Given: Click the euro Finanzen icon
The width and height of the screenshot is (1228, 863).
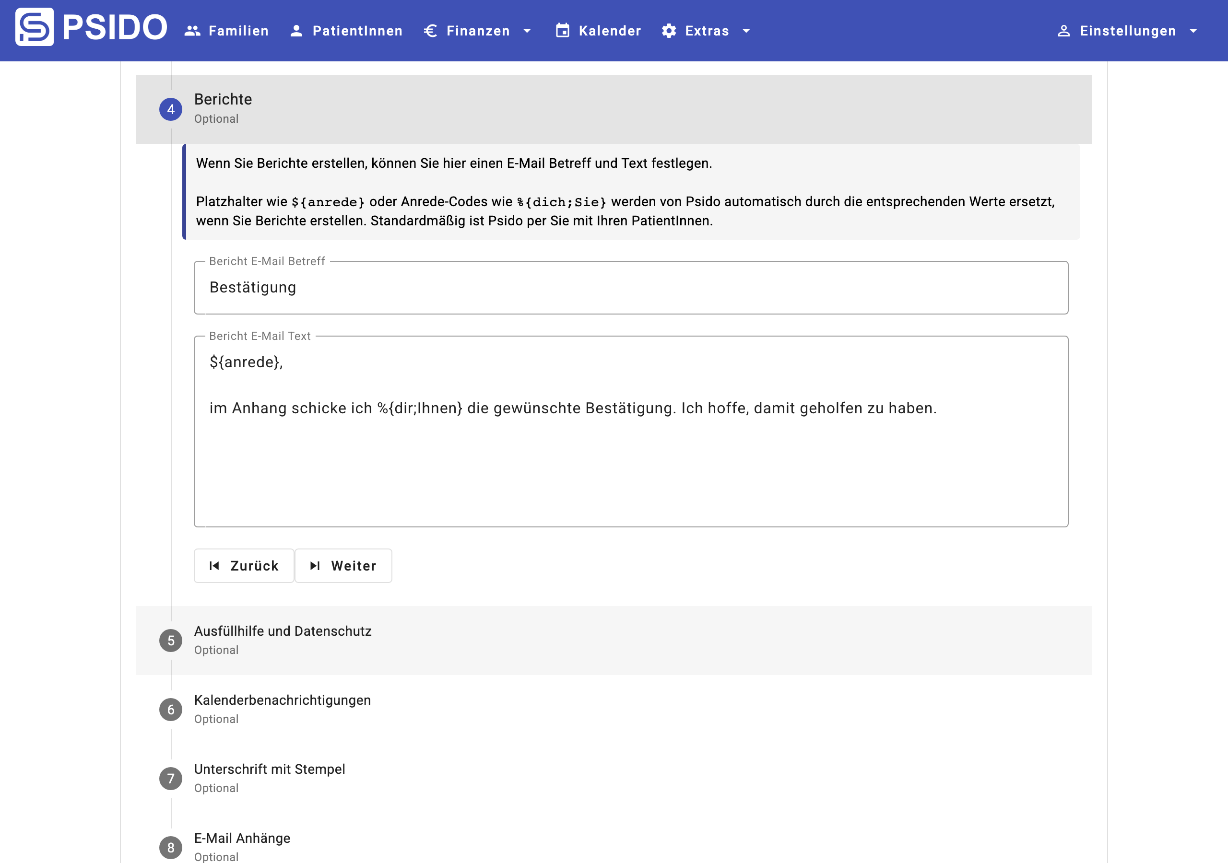Looking at the screenshot, I should 431,31.
